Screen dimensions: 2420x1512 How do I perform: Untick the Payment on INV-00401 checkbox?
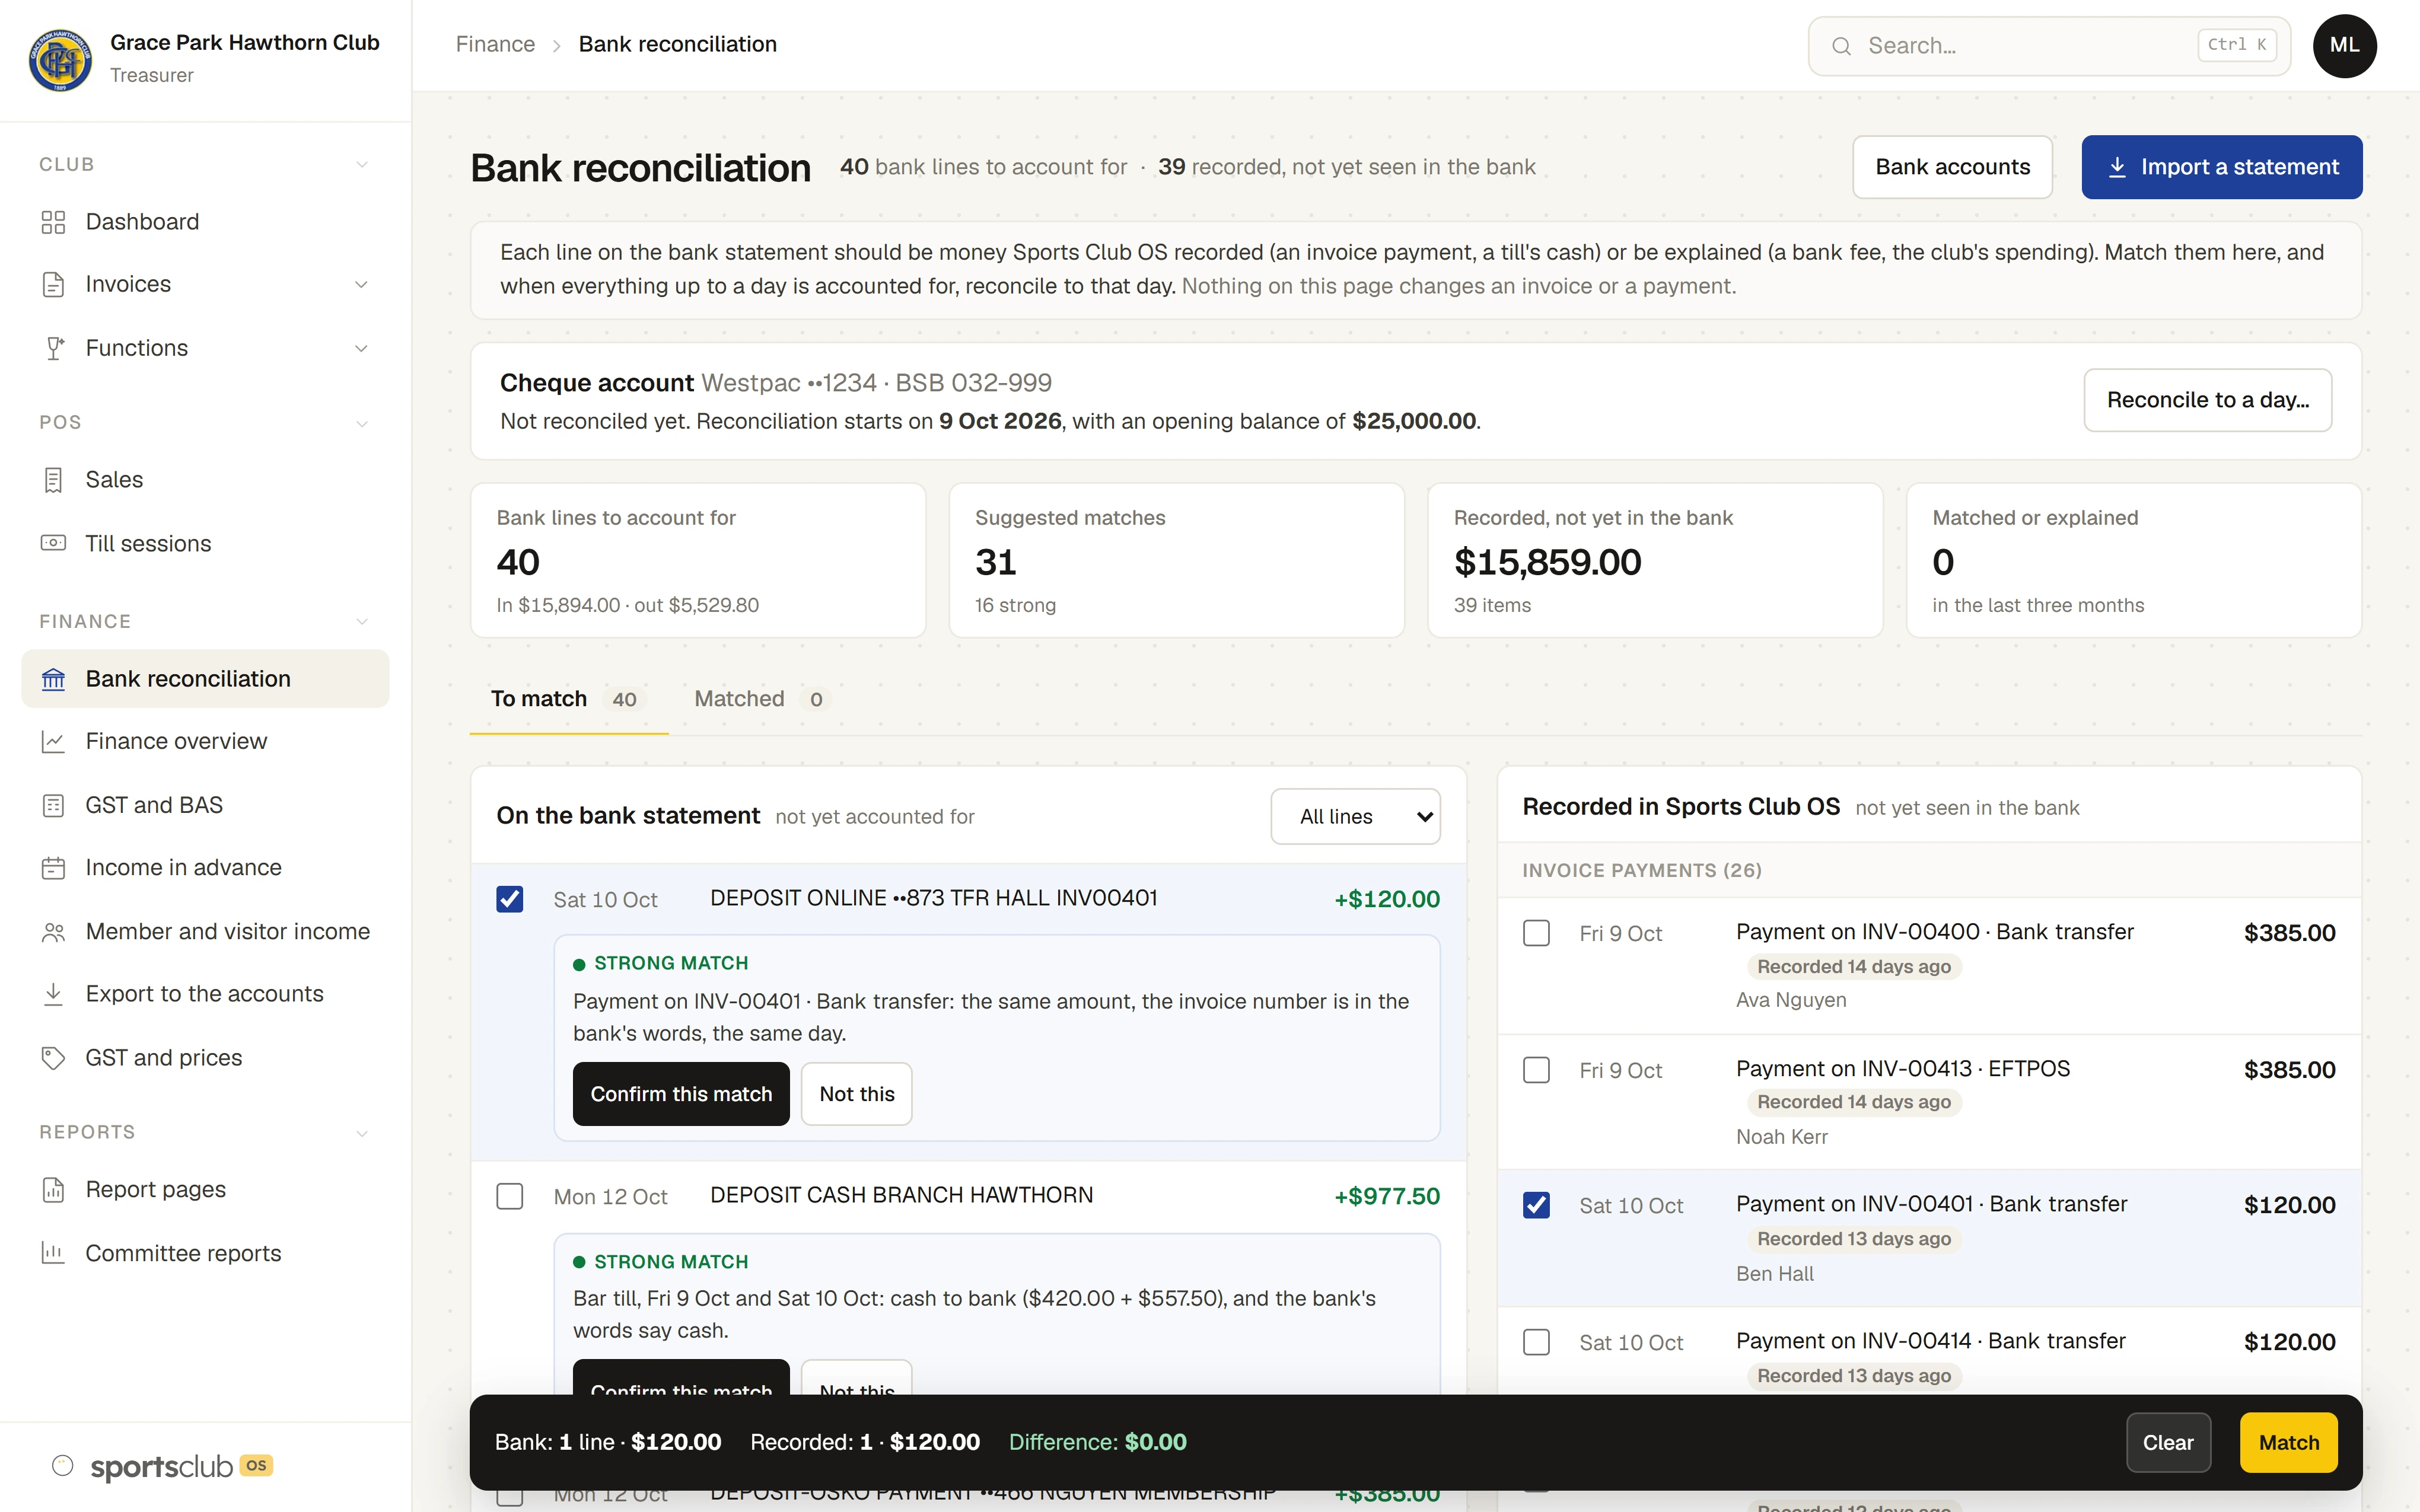point(1536,1205)
